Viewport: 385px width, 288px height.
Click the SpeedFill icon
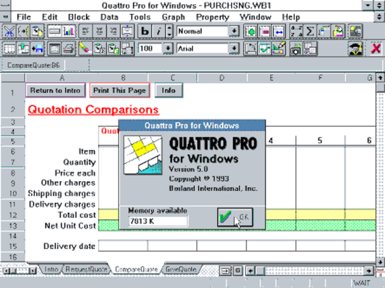pos(324,31)
